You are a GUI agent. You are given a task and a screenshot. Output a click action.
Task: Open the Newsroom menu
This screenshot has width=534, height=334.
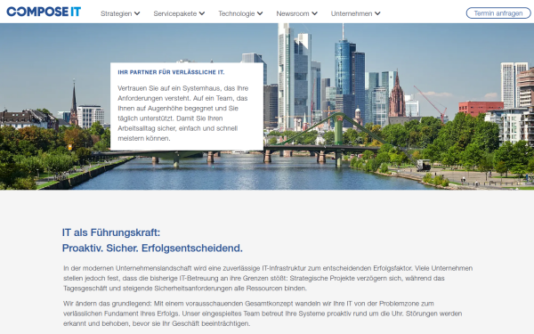(x=293, y=13)
